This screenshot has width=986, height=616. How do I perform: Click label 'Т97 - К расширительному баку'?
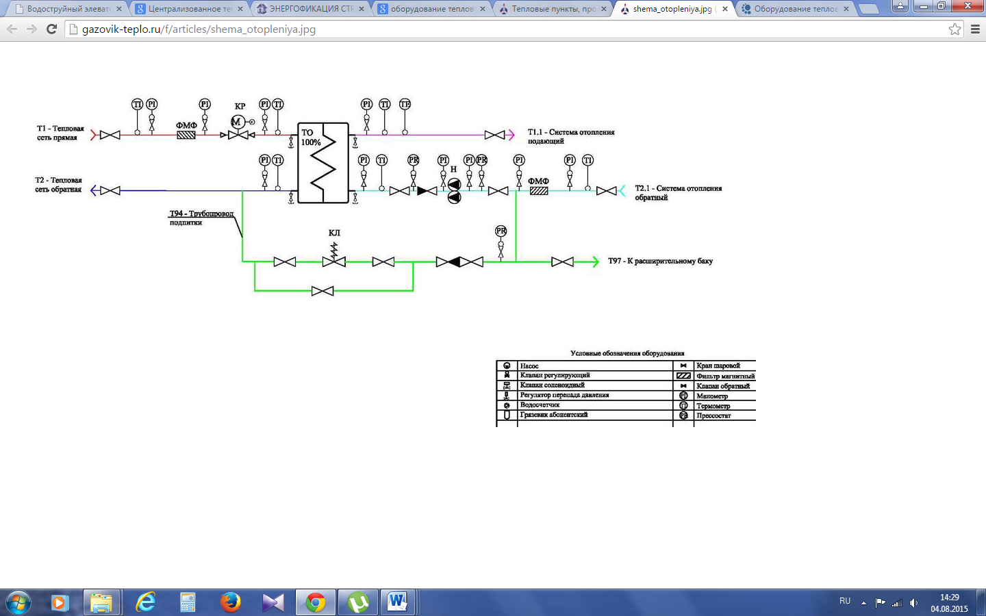pos(660,261)
